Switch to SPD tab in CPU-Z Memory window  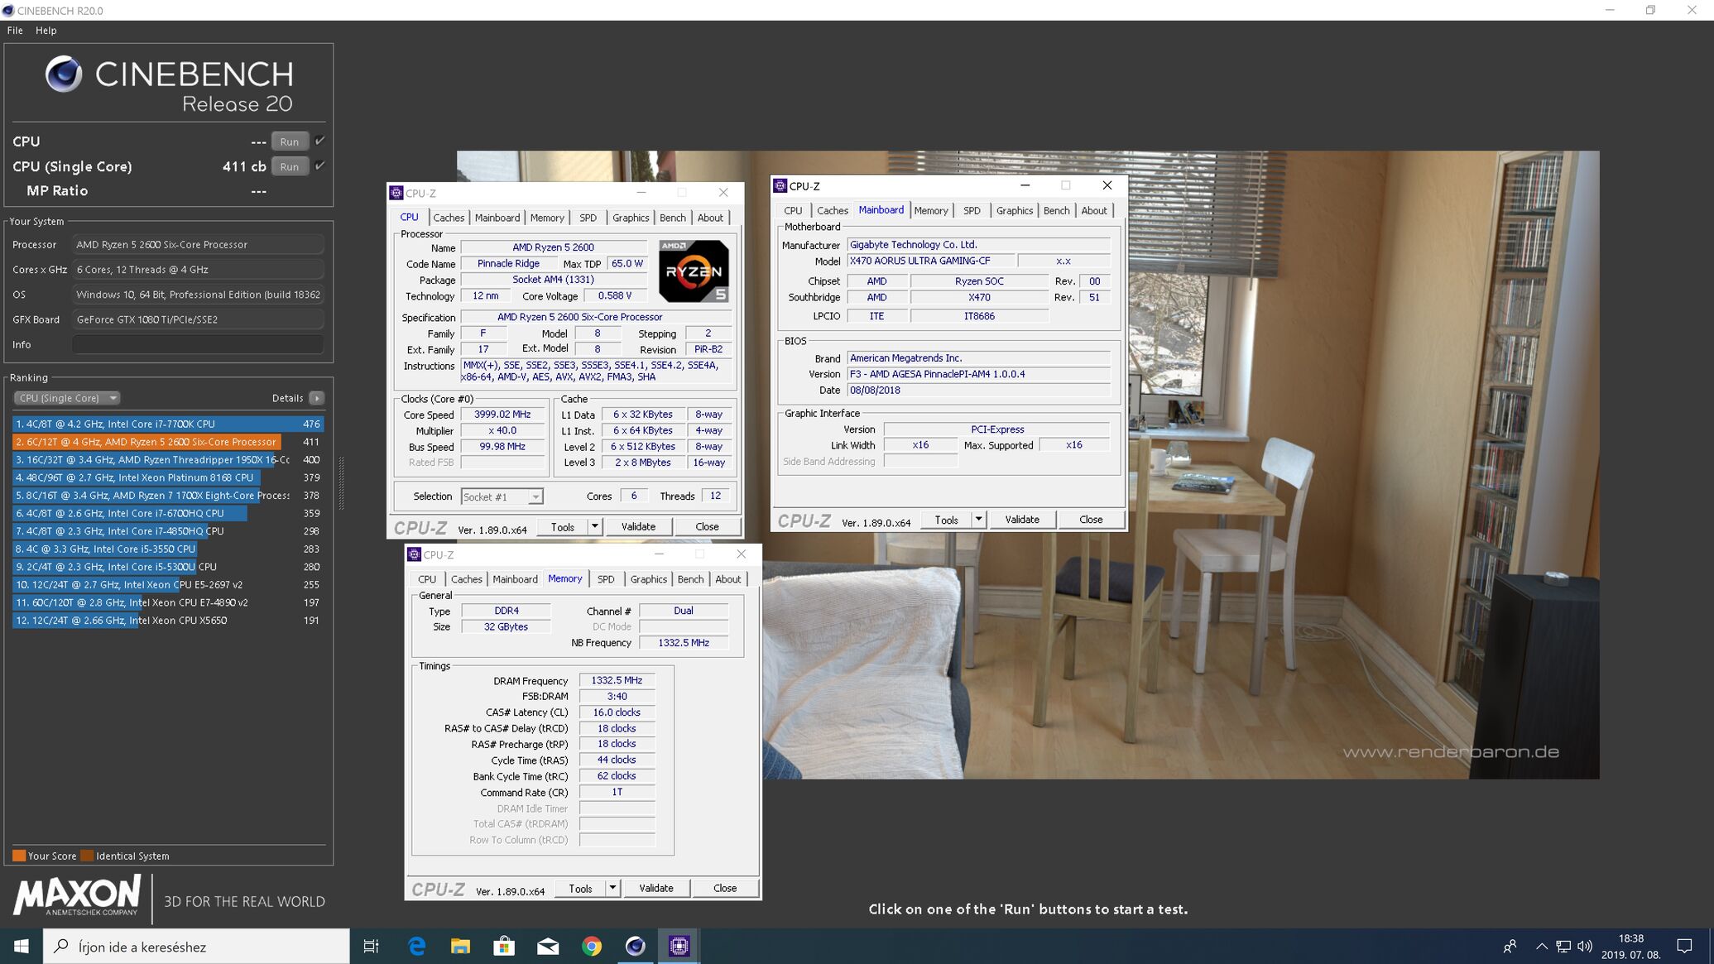click(x=606, y=579)
